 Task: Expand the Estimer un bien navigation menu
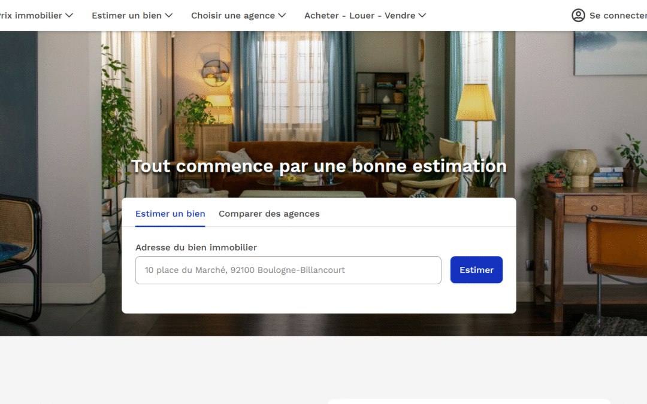(x=128, y=15)
